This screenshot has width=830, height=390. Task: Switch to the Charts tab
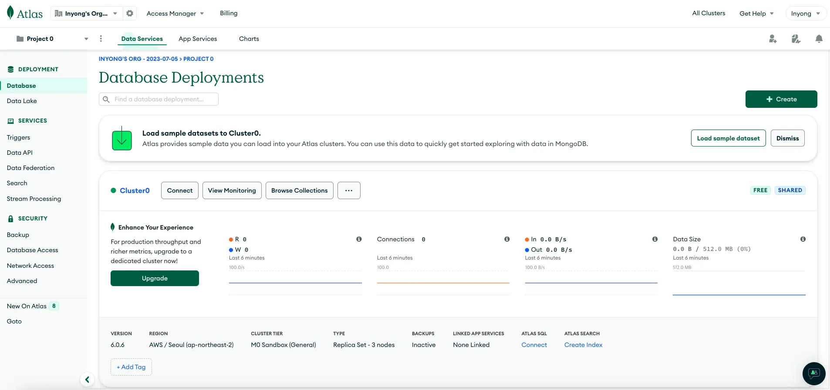click(249, 39)
